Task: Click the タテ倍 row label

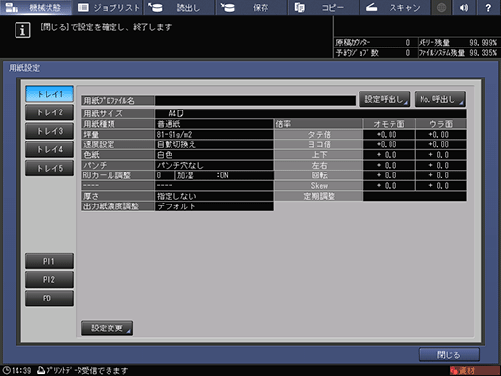Action: (x=319, y=134)
